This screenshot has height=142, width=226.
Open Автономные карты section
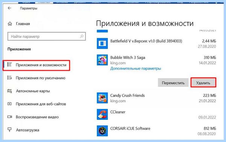tap(33, 91)
